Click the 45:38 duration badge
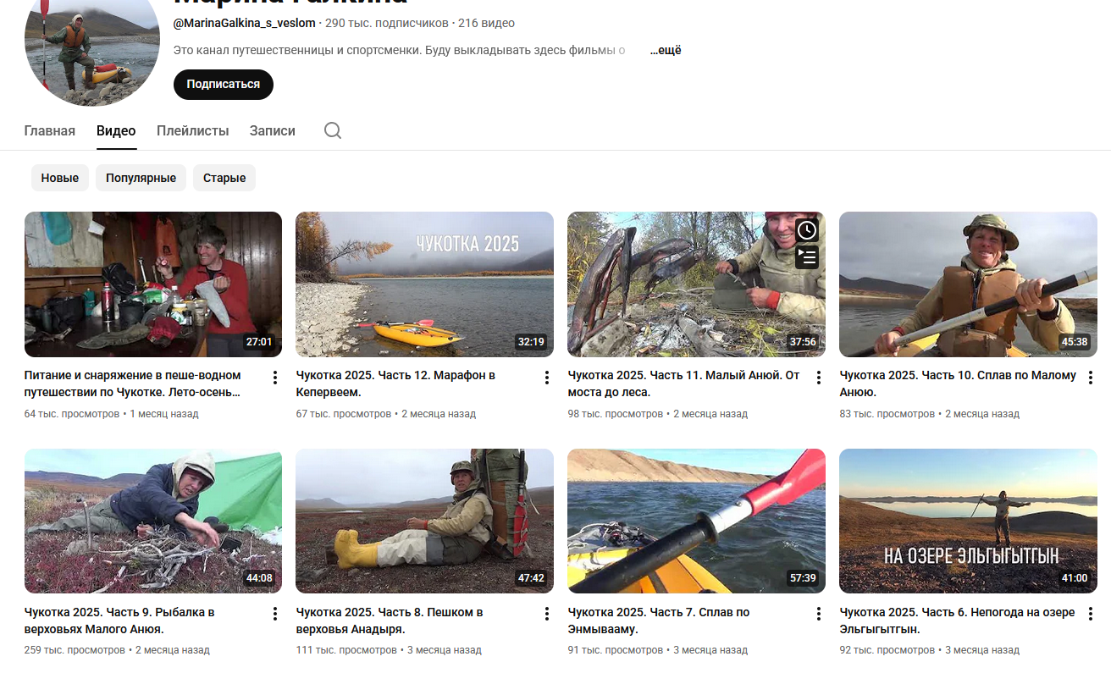 tap(1075, 342)
